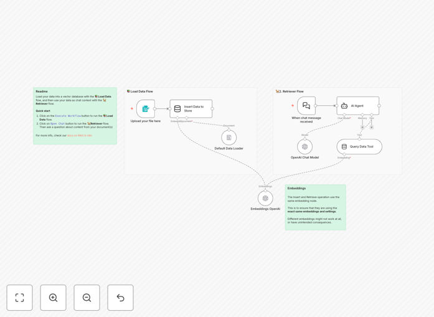Click the Model connector atop OpenAI Chat Model
This screenshot has height=317, width=434.
click(x=304, y=139)
